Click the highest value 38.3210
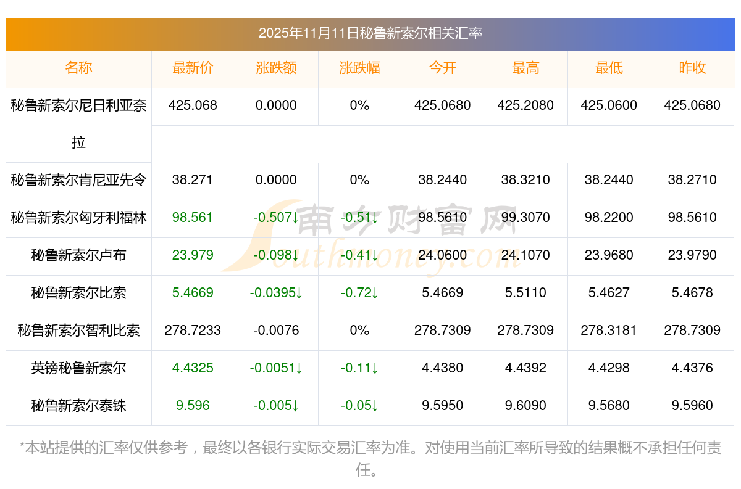Screen dimensions: 741x489 (x=525, y=180)
